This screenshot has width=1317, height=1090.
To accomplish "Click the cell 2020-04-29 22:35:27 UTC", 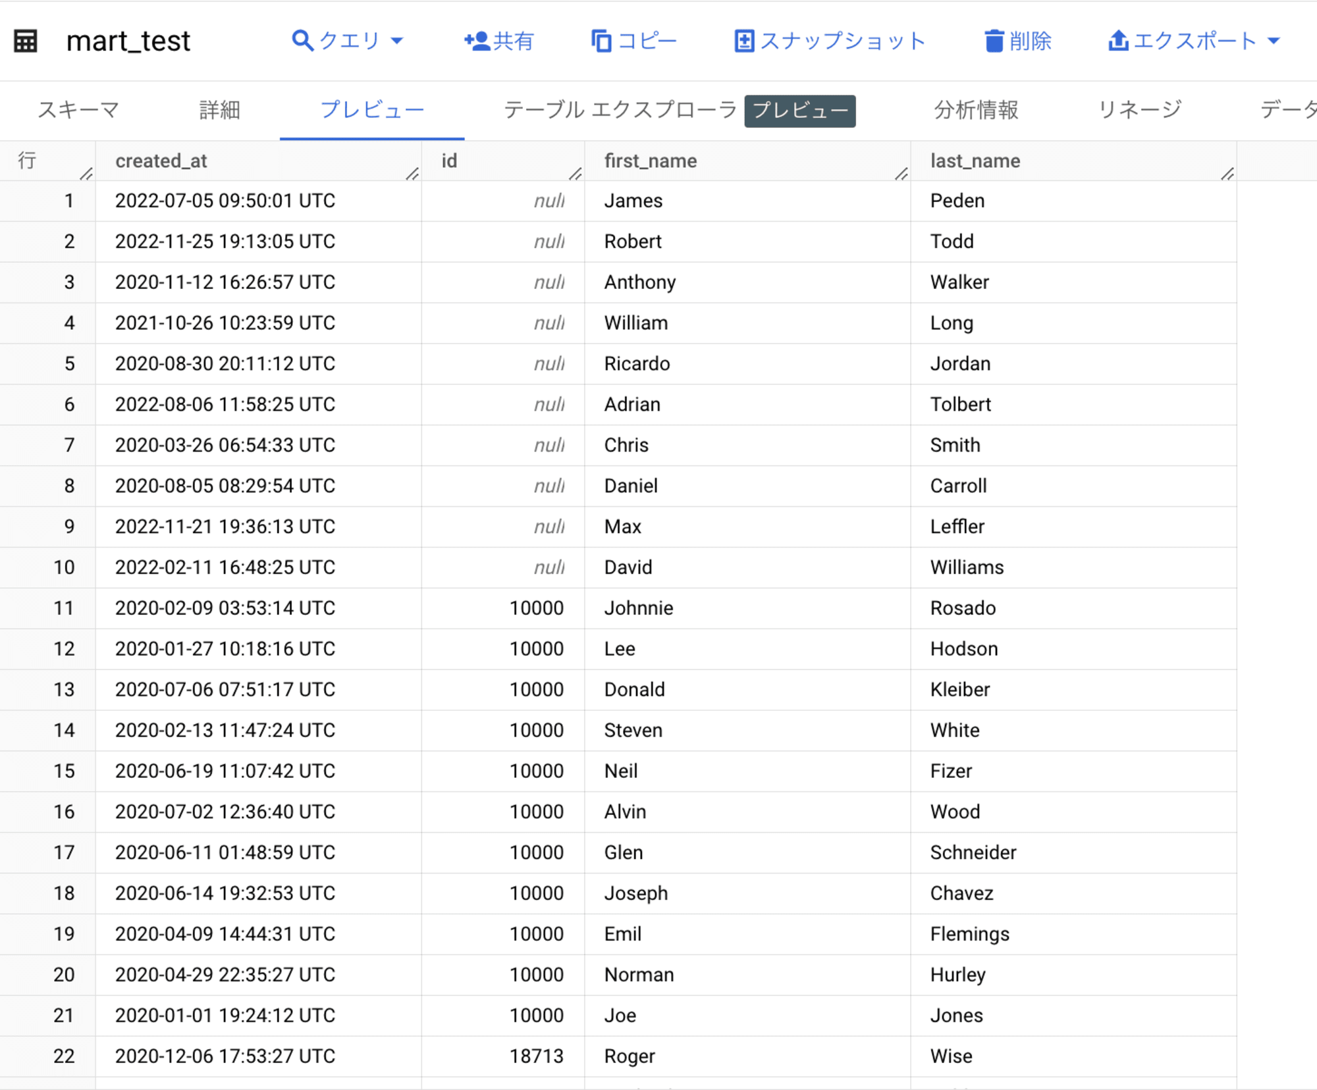I will [258, 976].
